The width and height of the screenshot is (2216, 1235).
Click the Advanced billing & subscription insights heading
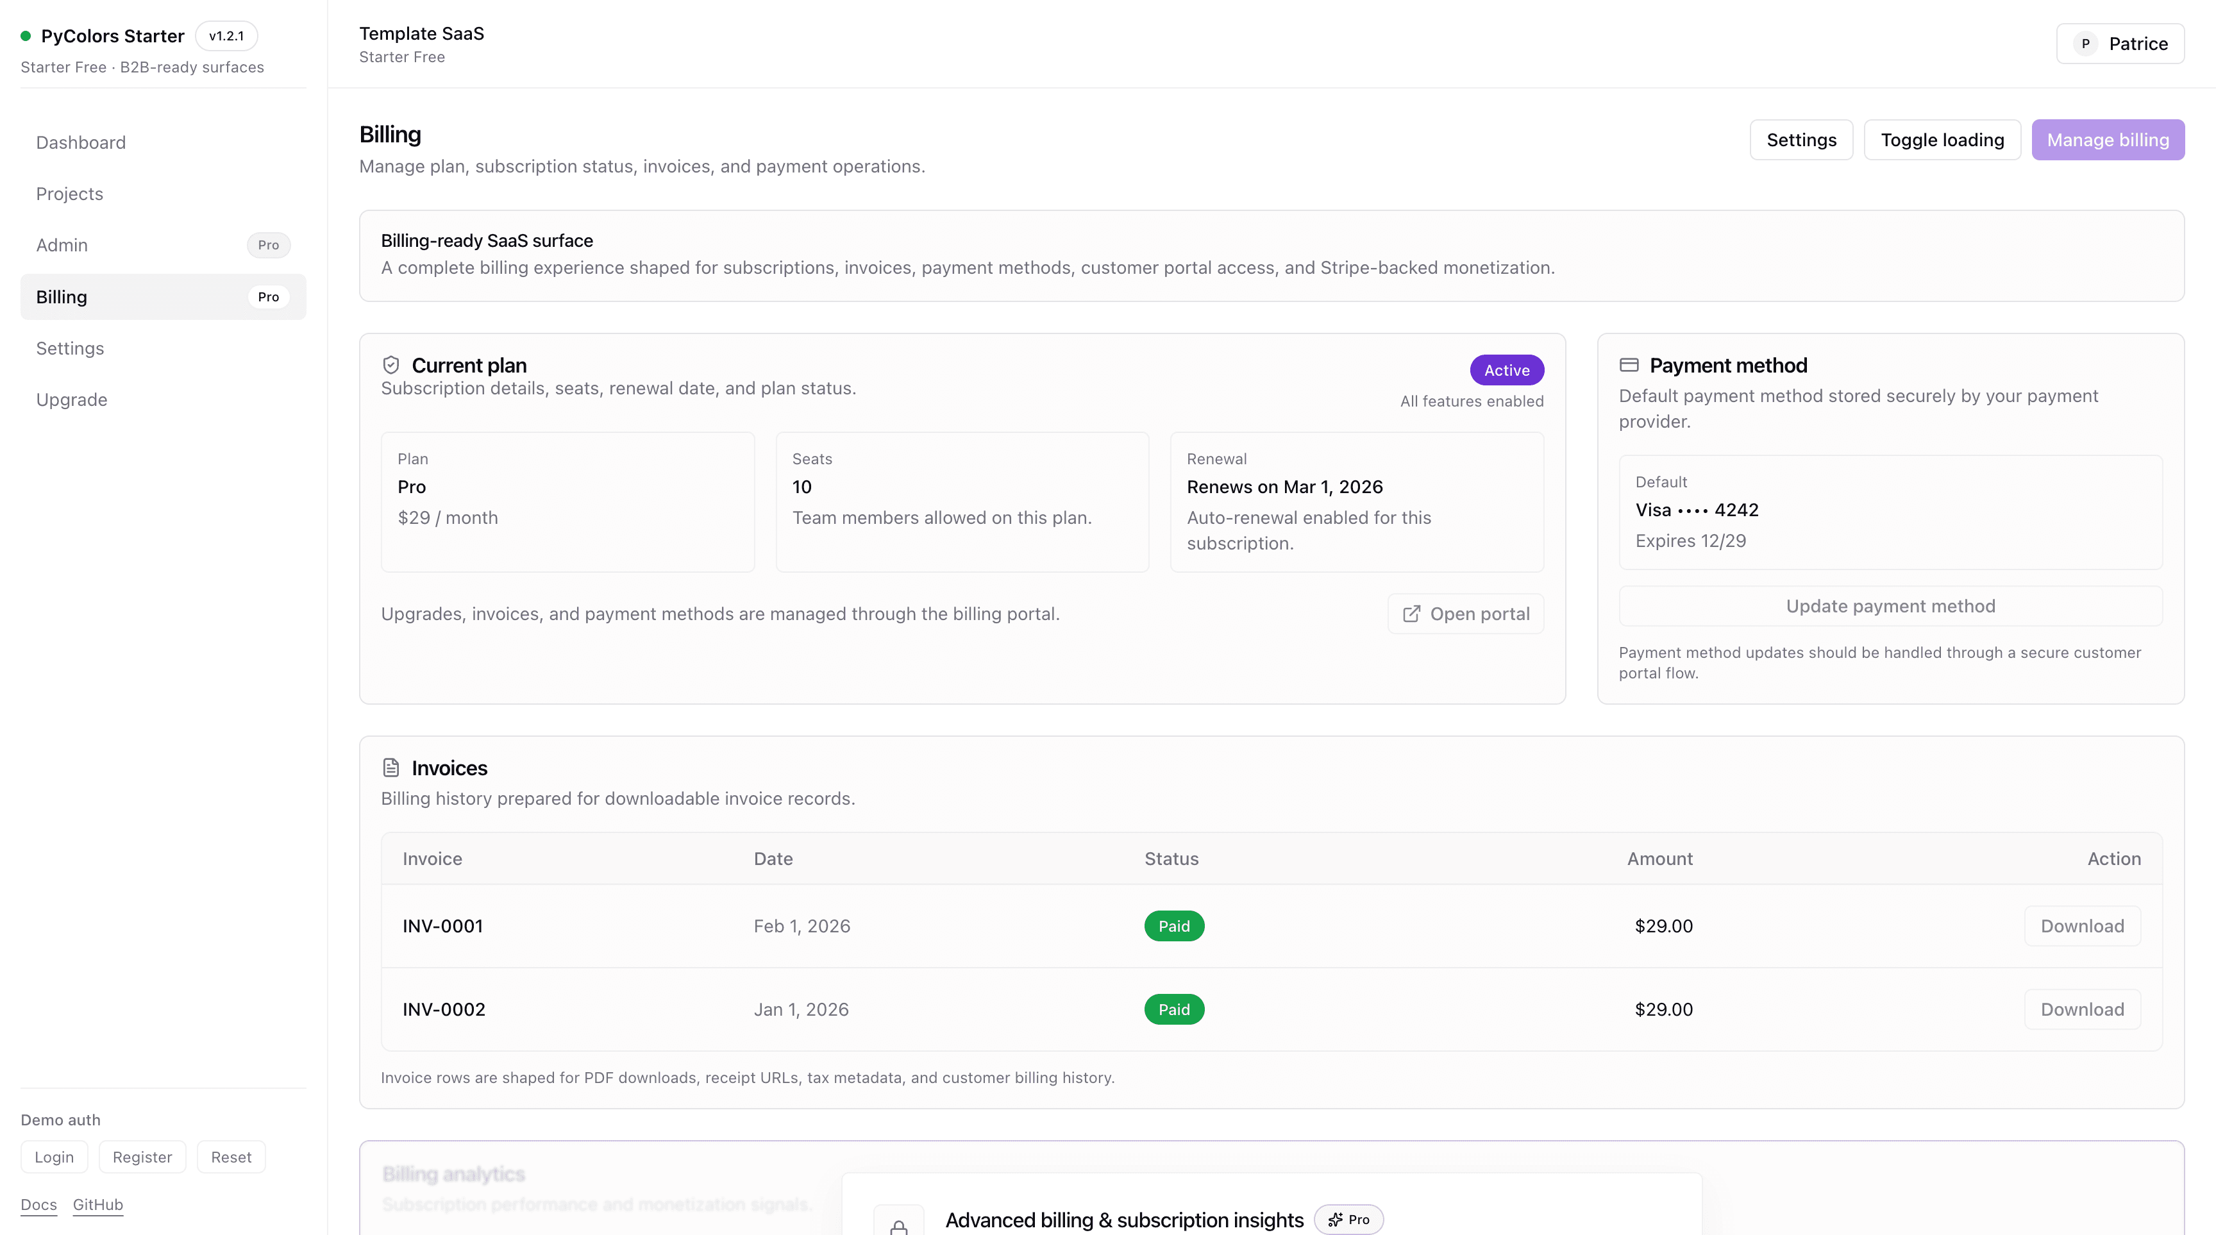[1124, 1220]
